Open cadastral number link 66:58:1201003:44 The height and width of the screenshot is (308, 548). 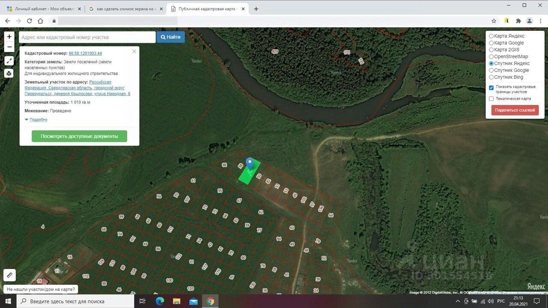85,53
